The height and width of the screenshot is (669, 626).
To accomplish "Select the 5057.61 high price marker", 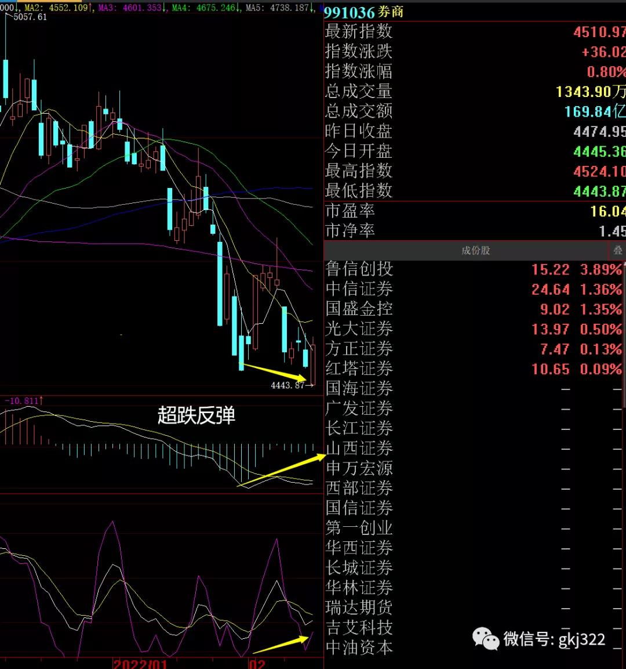I will pos(29,17).
